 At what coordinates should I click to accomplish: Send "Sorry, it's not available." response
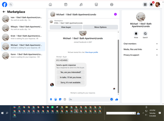[71, 83]
